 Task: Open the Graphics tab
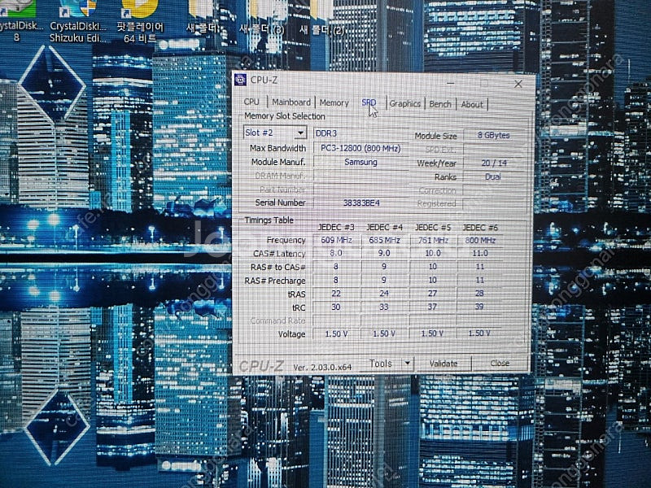pyautogui.click(x=404, y=104)
